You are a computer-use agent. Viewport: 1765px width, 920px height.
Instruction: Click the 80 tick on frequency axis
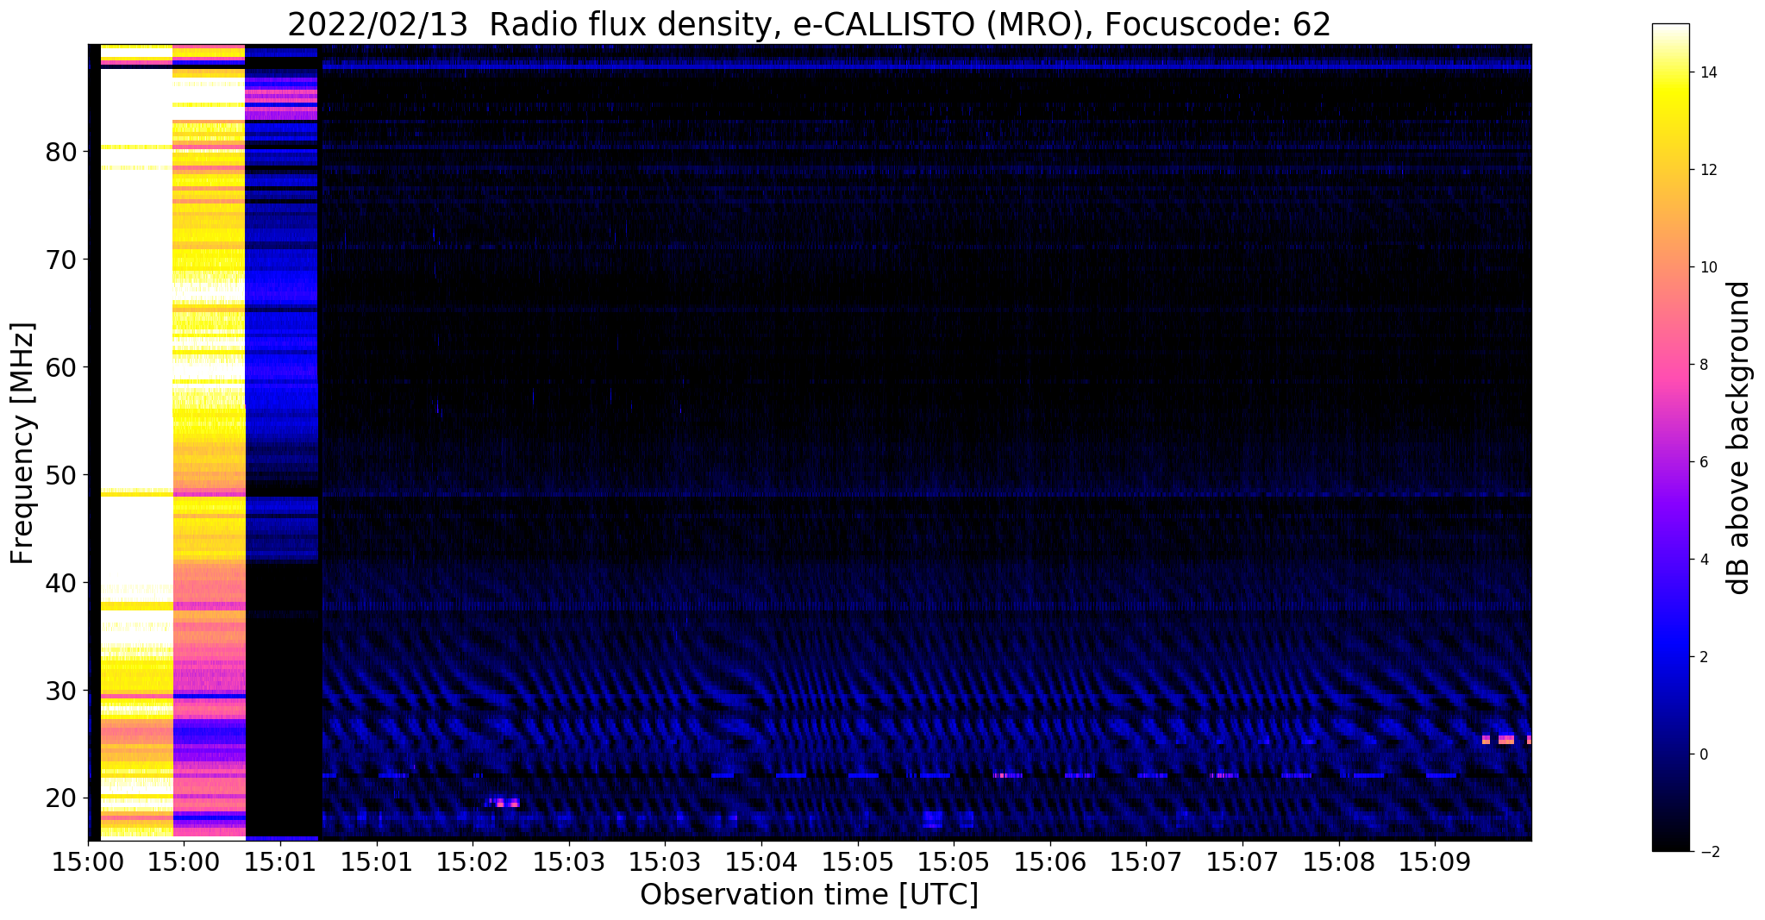(x=62, y=152)
